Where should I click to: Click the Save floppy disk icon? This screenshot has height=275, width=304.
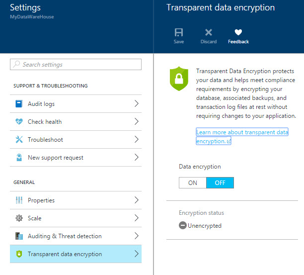pyautogui.click(x=179, y=32)
